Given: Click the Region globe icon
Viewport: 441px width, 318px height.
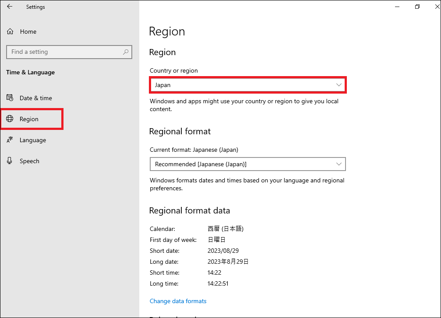Looking at the screenshot, I should 10,119.
